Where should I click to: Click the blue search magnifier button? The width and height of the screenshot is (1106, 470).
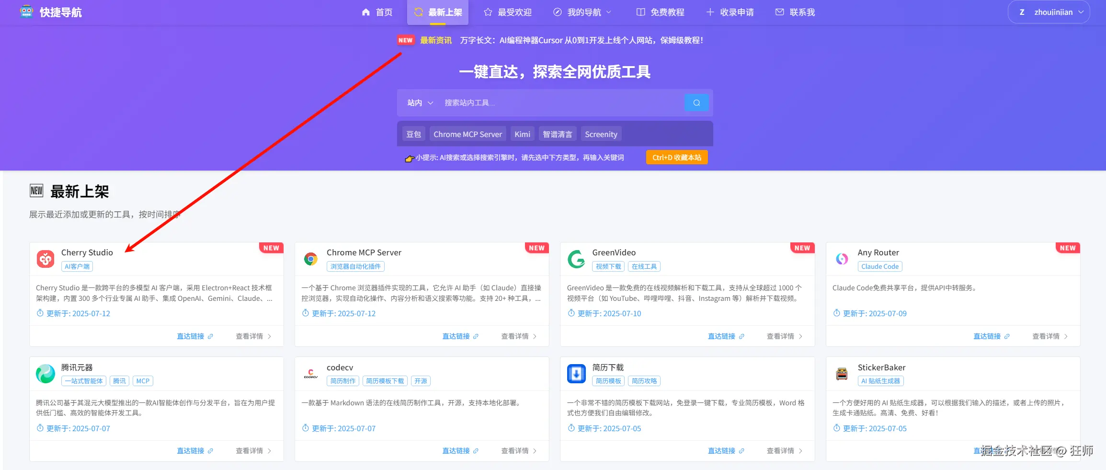tap(696, 103)
